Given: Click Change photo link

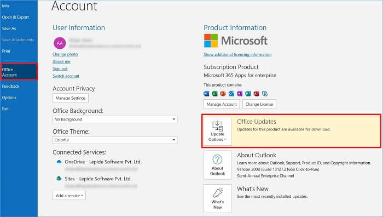Looking at the screenshot, I should 65,54.
